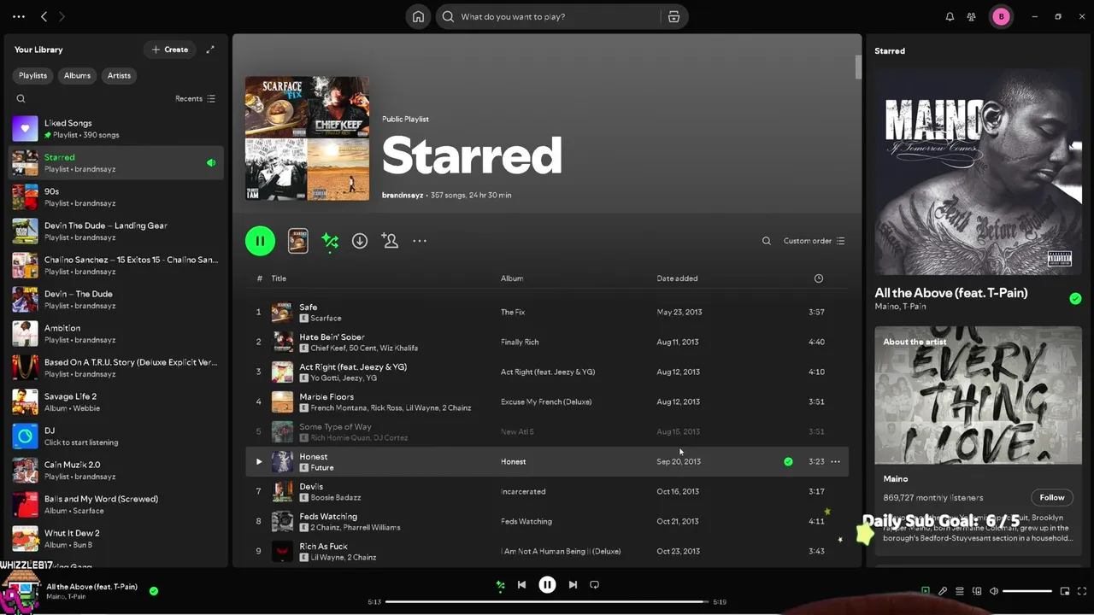Open the mini player
The width and height of the screenshot is (1094, 615).
point(1065,591)
